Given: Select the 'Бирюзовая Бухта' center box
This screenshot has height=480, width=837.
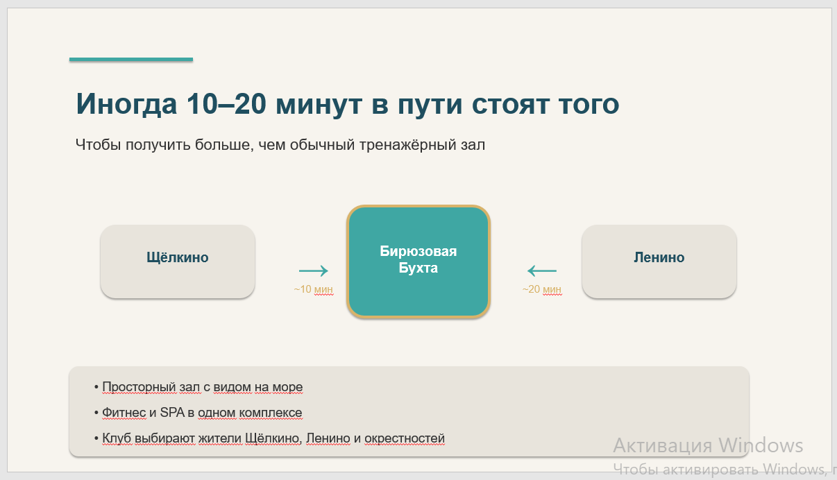Looking at the screenshot, I should pyautogui.click(x=418, y=262).
